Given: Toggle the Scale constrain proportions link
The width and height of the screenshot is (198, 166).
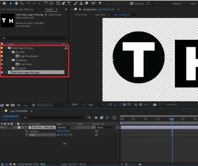Looking at the screenshot, I should (x=58, y=135).
